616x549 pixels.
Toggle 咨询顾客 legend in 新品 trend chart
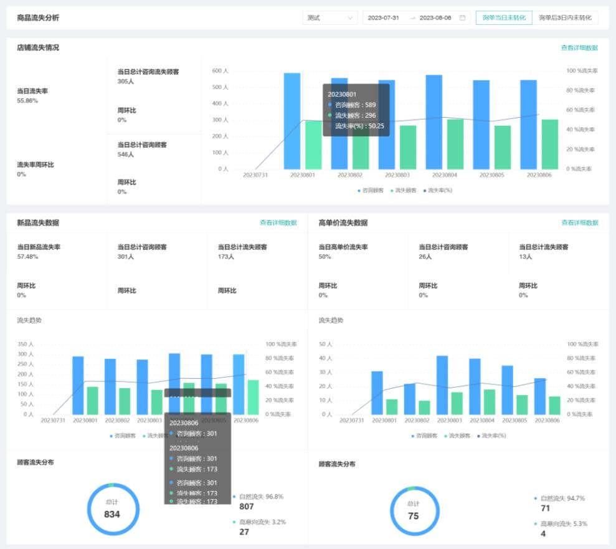click(x=123, y=436)
